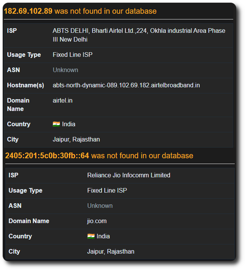The image size is (245, 270).
Task: Click the Unknown ASN value for Jio
Action: coord(100,206)
